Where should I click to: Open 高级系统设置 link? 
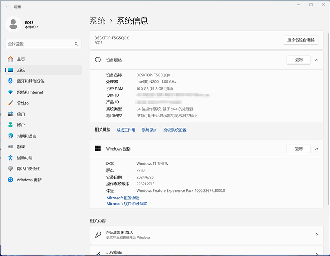coord(174,130)
